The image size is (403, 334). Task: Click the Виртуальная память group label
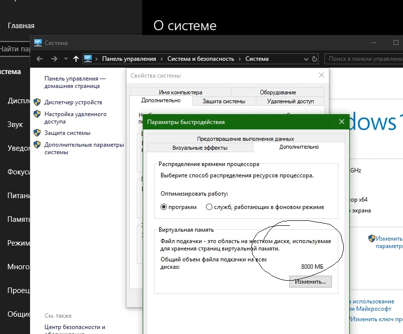click(x=186, y=230)
